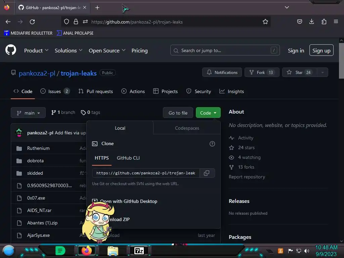Open the skidded folder
The image size is (344, 258).
tap(35, 173)
